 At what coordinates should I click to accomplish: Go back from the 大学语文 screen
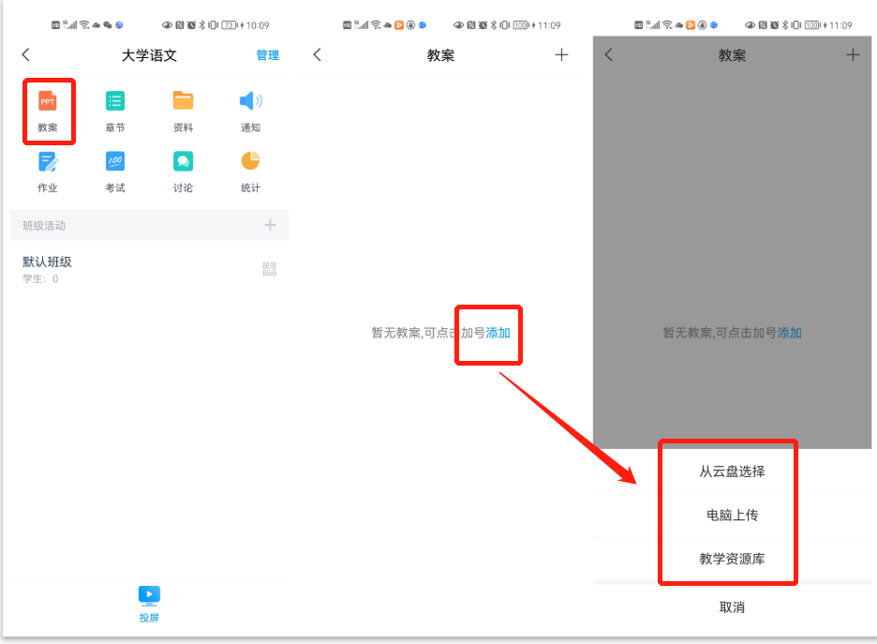tap(25, 54)
